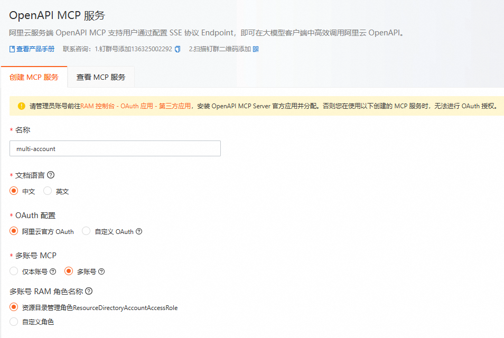Image resolution: width=504 pixels, height=338 pixels.
Task: Choose 阿里云官方 OAuth
Action: 14,231
